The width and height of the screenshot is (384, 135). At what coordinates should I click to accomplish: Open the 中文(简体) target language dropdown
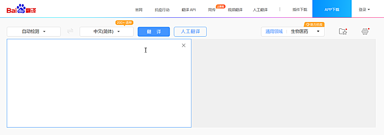[x=107, y=32]
